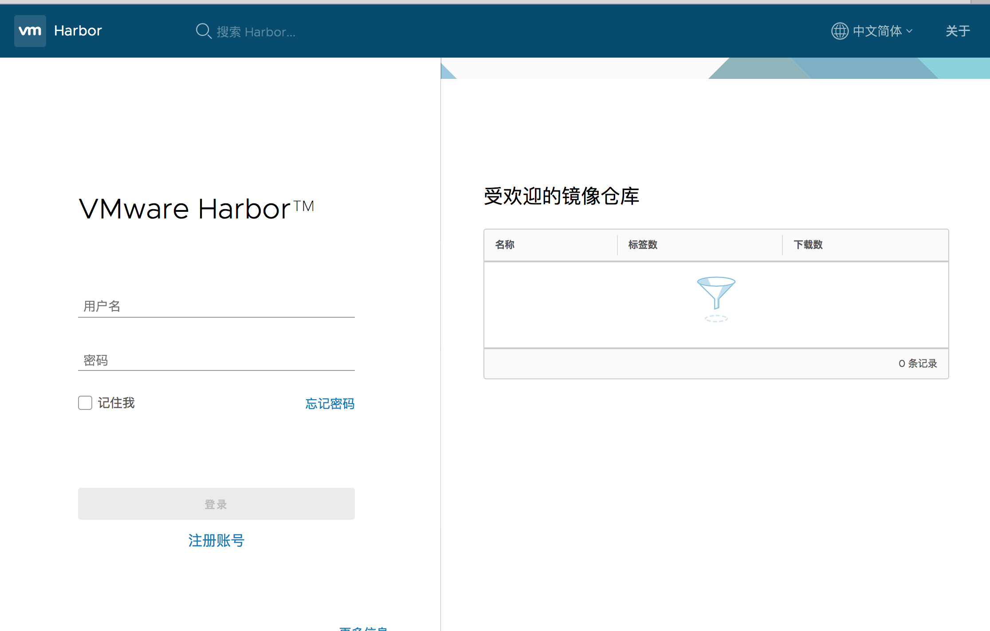Click the search magnifier icon
Viewport: 990px width, 631px height.
pos(204,31)
